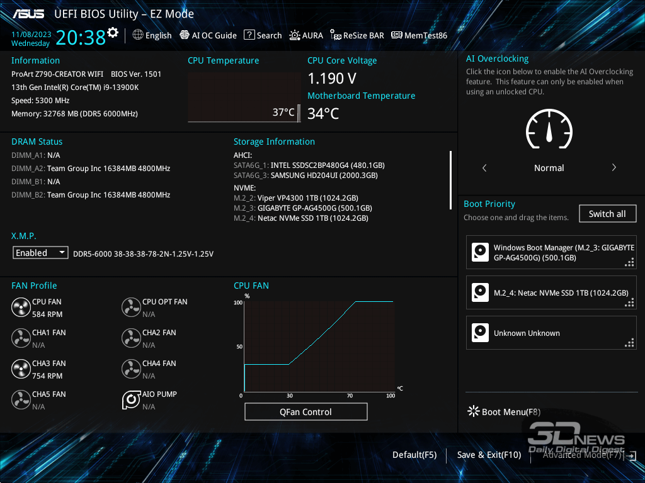Select Unknown Unknown boot entry
Viewport: 645px width, 483px height.
point(551,333)
